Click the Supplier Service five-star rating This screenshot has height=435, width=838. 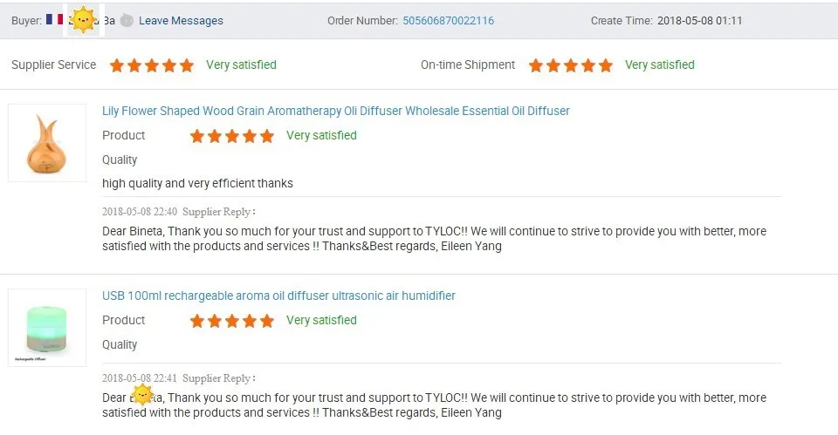click(152, 65)
